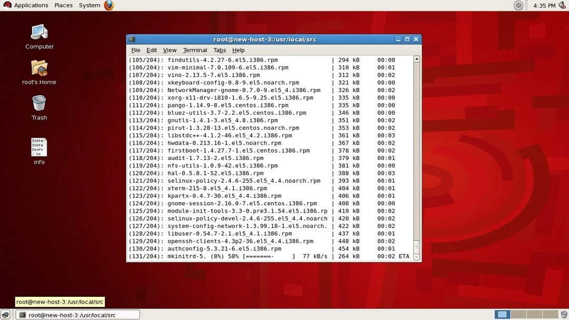This screenshot has width=569, height=320.
Task: Open the terminal Tabs menu
Action: point(220,50)
